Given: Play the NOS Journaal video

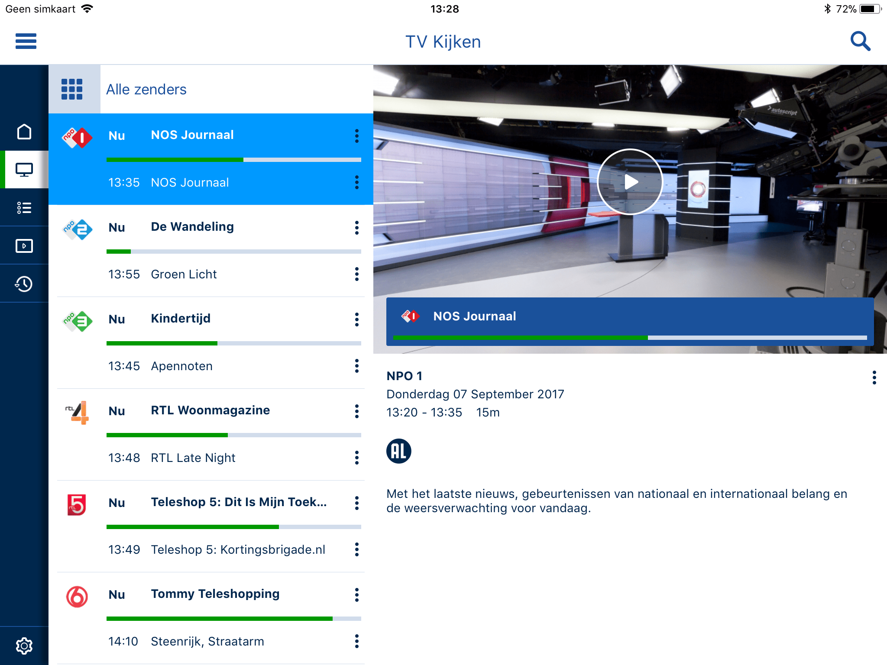Looking at the screenshot, I should tap(630, 182).
